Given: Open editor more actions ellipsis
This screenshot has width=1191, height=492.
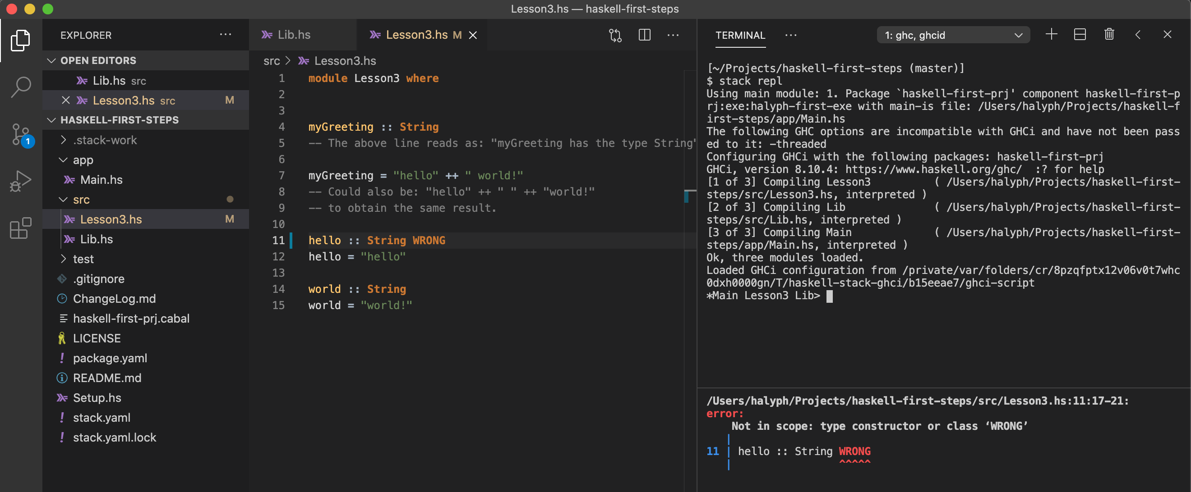Looking at the screenshot, I should (x=673, y=35).
